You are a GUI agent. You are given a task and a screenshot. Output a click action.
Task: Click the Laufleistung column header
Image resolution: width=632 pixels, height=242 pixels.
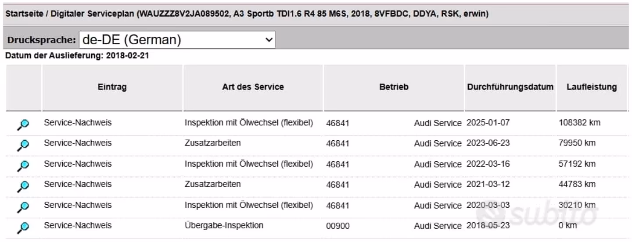[592, 87]
